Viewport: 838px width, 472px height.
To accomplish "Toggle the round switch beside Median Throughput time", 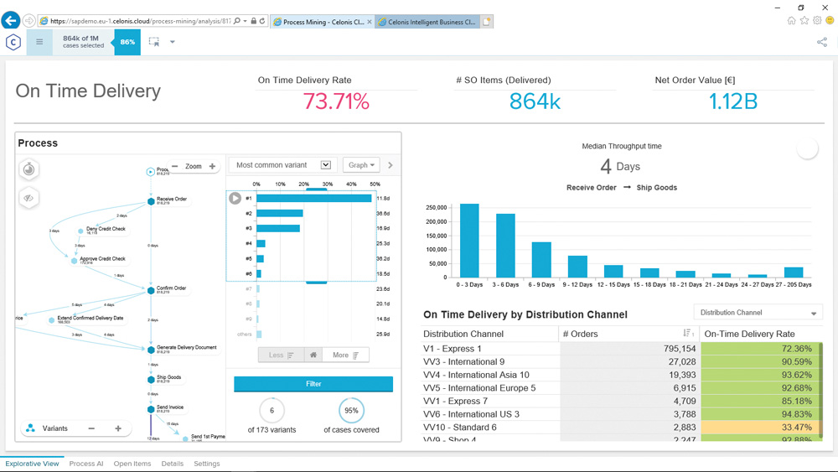I will click(x=807, y=149).
